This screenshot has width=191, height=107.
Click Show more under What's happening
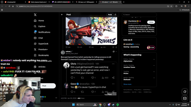point(127,84)
